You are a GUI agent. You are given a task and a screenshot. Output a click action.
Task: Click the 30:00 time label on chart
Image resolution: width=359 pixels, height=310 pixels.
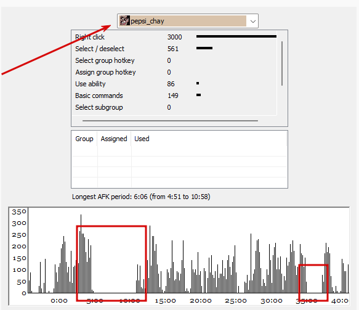272,301
